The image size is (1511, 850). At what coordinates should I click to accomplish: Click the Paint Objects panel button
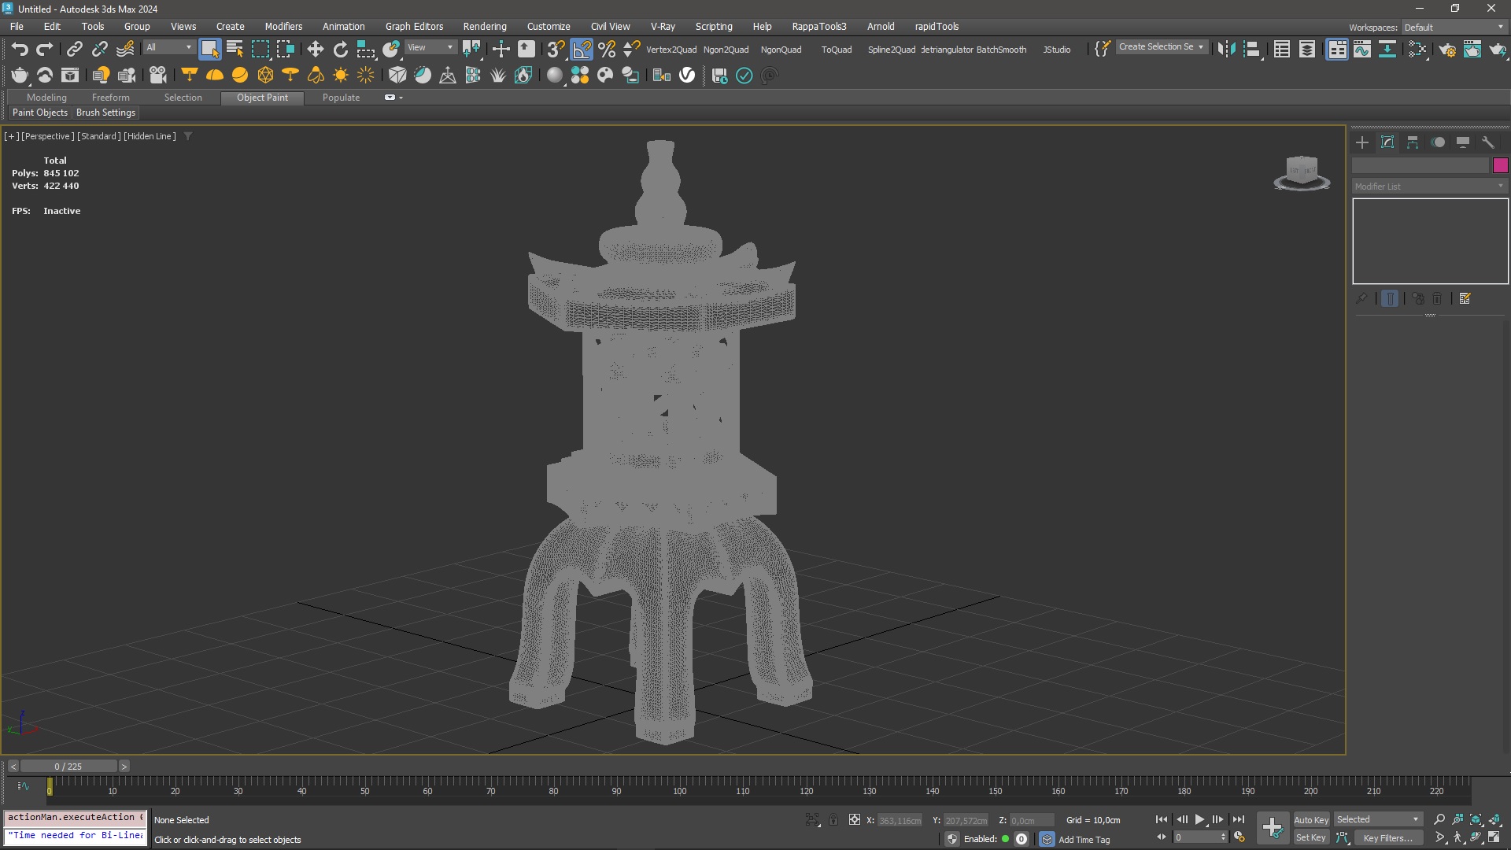40,113
